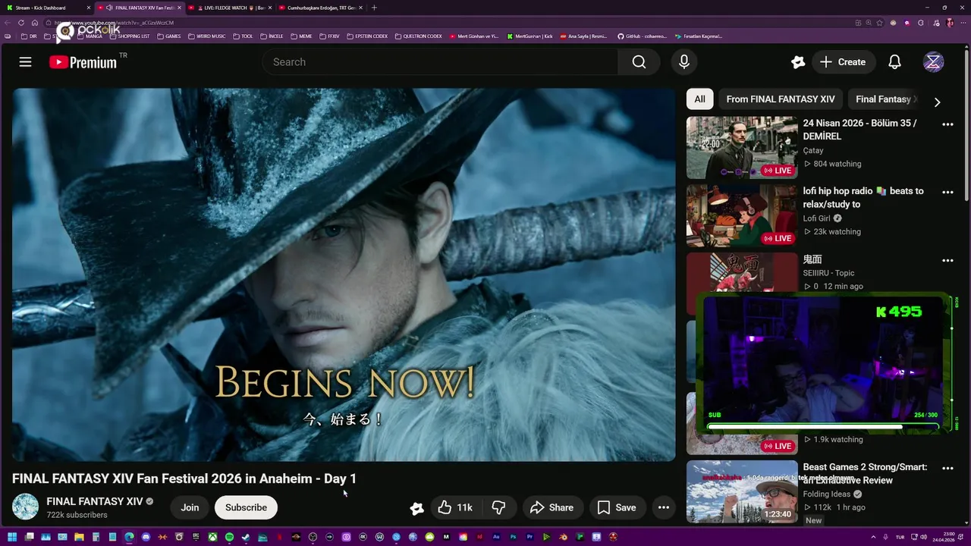The height and width of the screenshot is (546, 971).
Task: Click the Lofi Girl channel name
Action: click(x=817, y=218)
